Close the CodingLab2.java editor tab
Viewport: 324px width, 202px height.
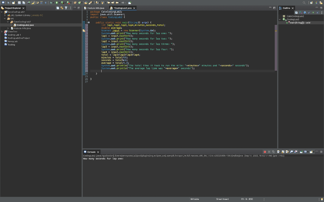(134, 8)
